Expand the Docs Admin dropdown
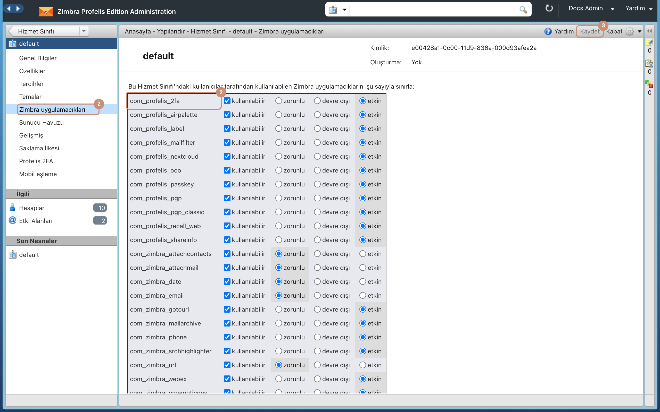Image resolution: width=660 pixels, height=412 pixels. coord(613,9)
